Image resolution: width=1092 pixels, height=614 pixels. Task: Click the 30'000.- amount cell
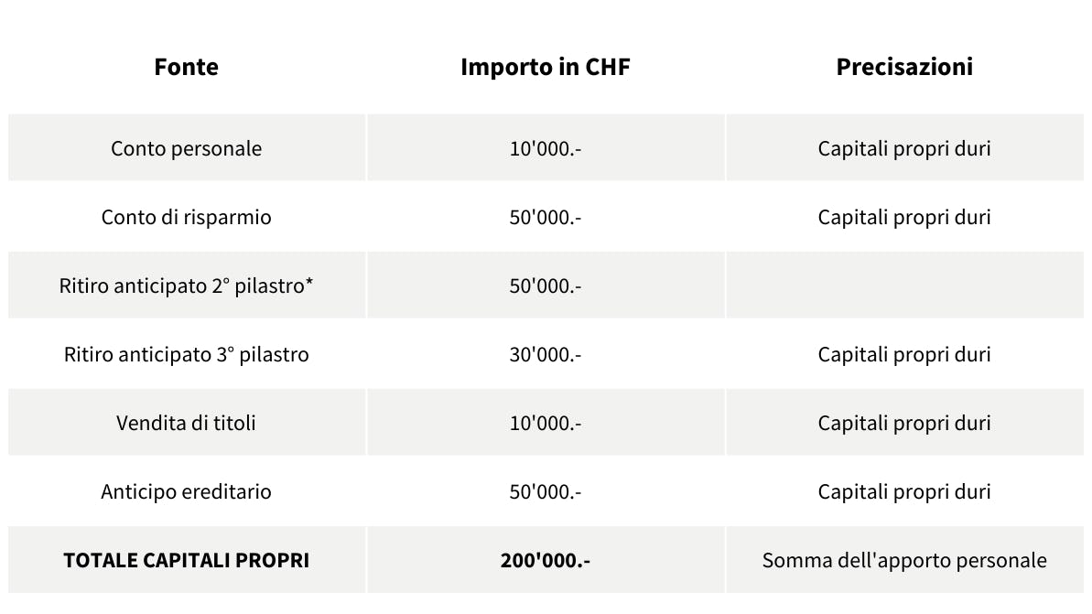[x=545, y=354]
